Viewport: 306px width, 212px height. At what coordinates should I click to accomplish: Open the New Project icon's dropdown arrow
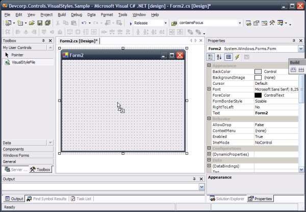click(x=14, y=23)
